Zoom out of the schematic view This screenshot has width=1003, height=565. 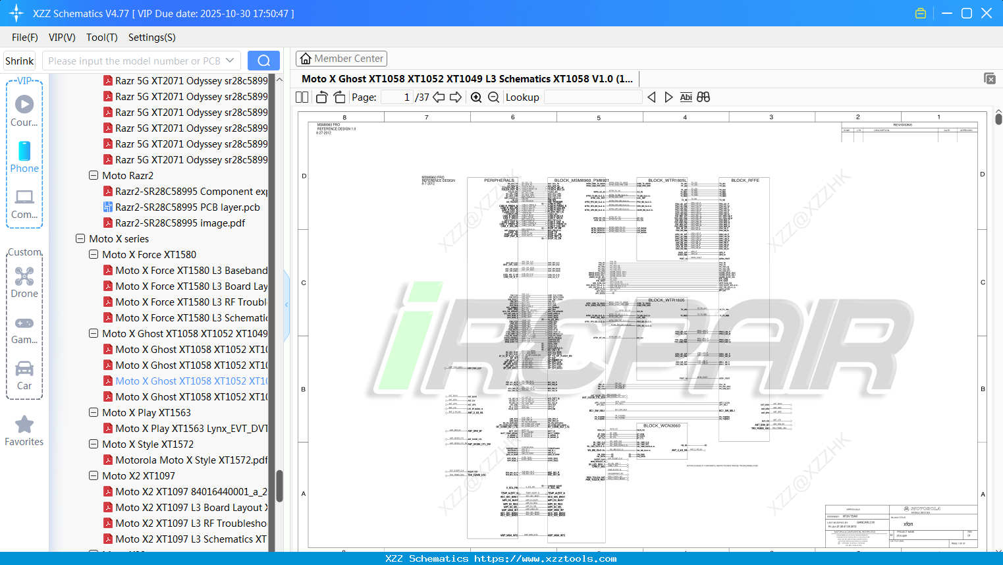[493, 97]
